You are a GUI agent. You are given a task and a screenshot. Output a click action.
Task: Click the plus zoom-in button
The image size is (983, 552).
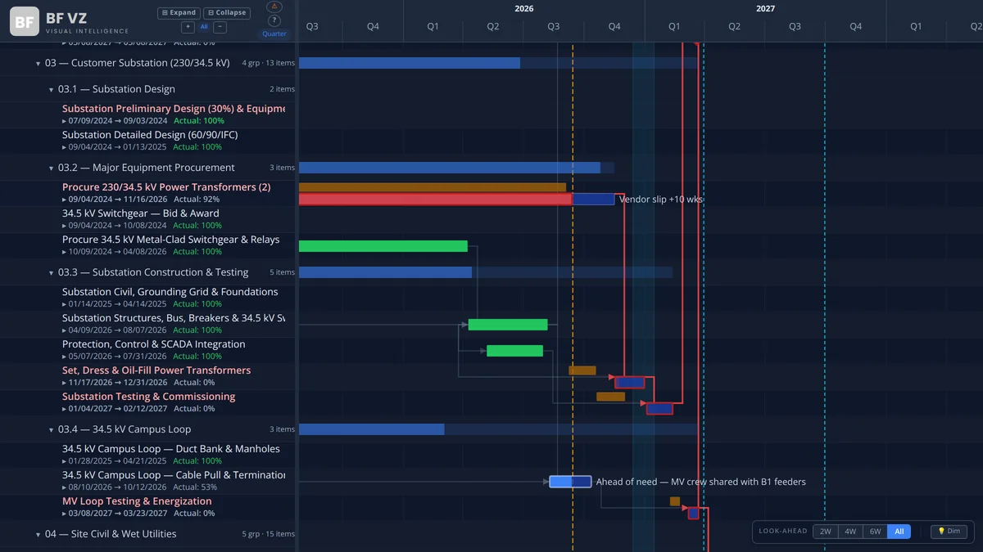coord(188,27)
